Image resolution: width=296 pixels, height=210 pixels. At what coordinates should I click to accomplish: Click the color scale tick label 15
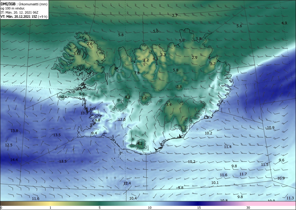(x=199, y=208)
